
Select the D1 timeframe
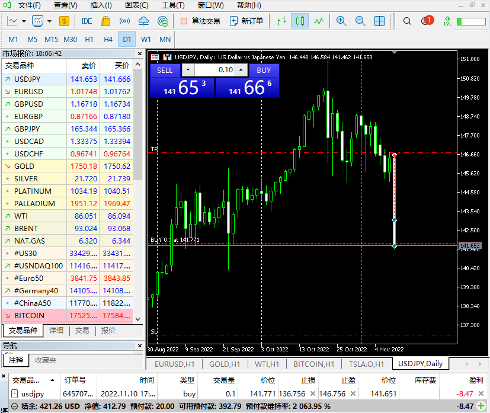click(127, 40)
